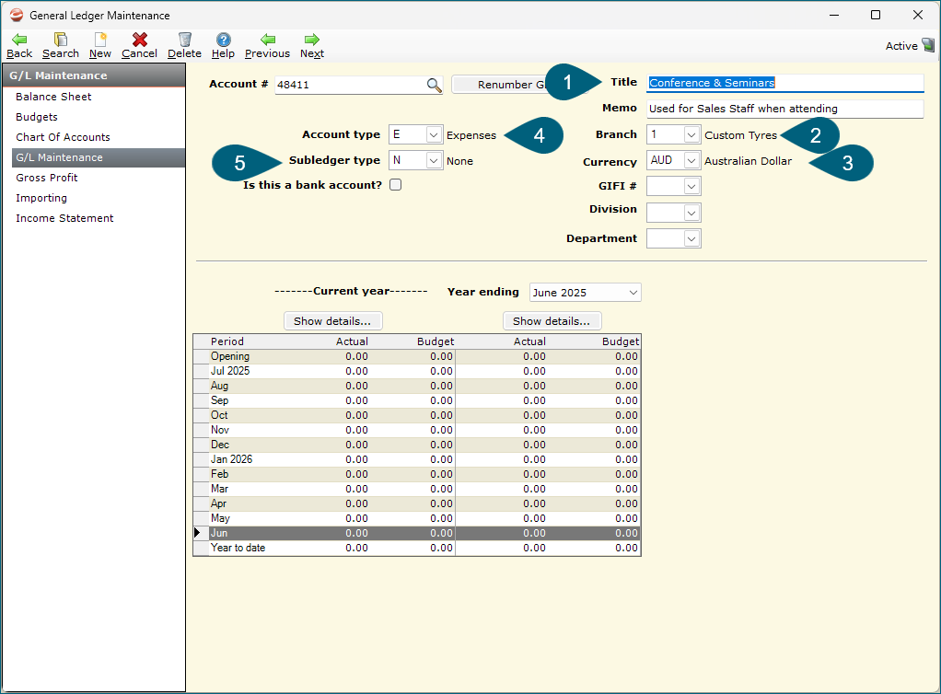Click Show details under Year ending
The image size is (941, 694).
coord(552,321)
